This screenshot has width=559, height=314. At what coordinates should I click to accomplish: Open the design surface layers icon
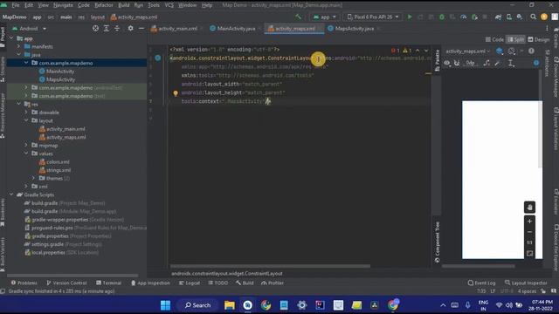pyautogui.click(x=500, y=51)
